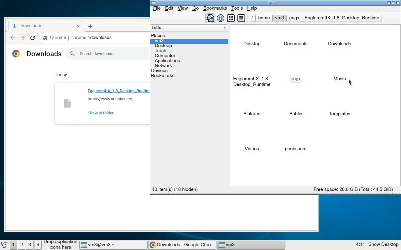Image resolution: width=401 pixels, height=250 pixels.
Task: Switch file manager to list view
Action: (241, 18)
